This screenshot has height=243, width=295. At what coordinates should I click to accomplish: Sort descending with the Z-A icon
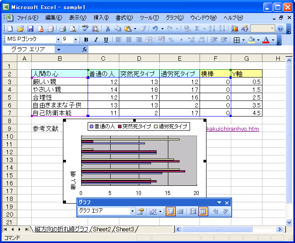[222, 29]
